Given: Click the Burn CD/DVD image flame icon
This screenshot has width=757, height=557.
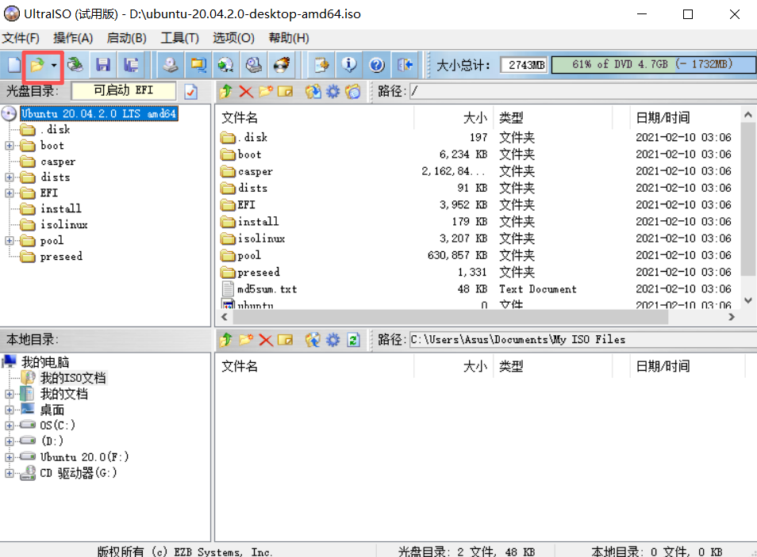Looking at the screenshot, I should [282, 65].
